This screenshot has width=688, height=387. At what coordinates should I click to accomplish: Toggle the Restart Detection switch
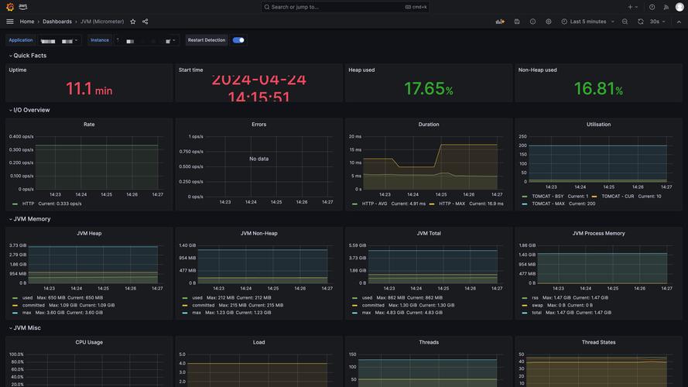click(238, 40)
